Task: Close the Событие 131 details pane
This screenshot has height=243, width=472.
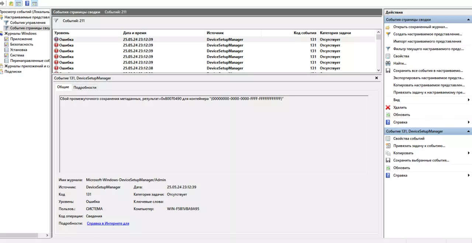Action: 376,78
